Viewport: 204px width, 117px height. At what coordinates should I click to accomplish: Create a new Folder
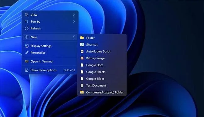tap(102, 38)
